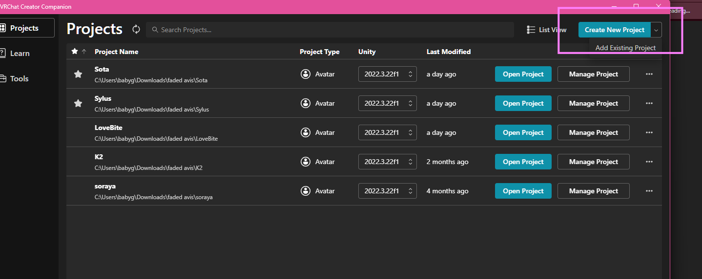702x279 pixels.
Task: Manage Project for Sota
Action: coord(594,74)
